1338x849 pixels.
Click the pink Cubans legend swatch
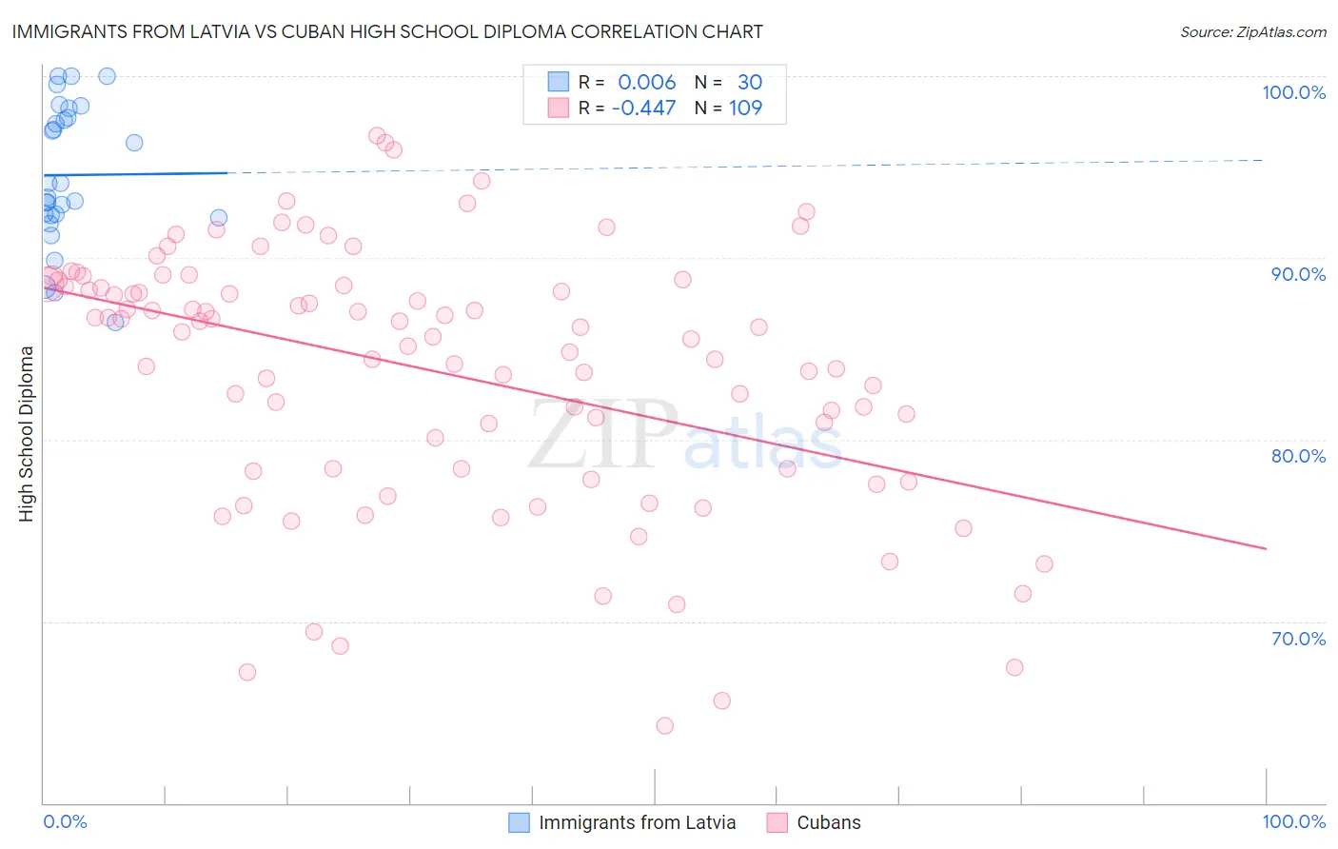coord(777,822)
